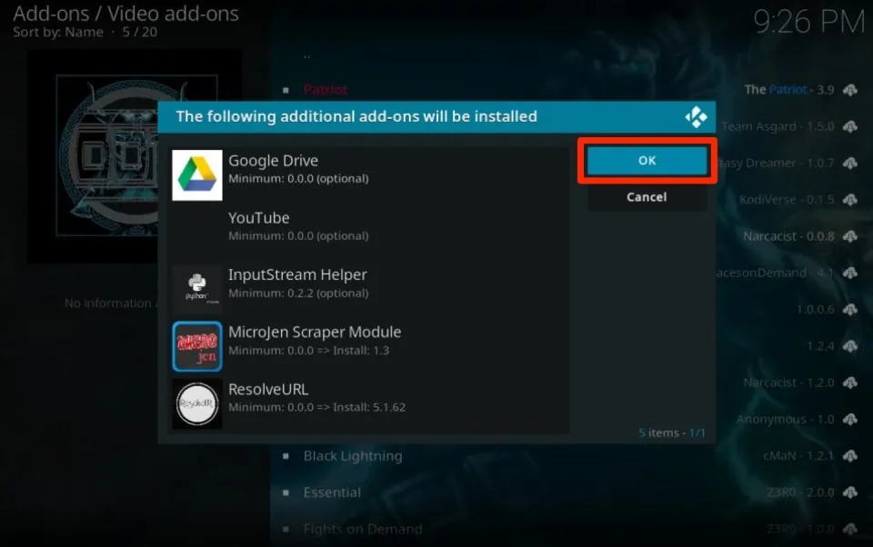
Task: Click the InputStream Helper python icon
Action: 197,289
